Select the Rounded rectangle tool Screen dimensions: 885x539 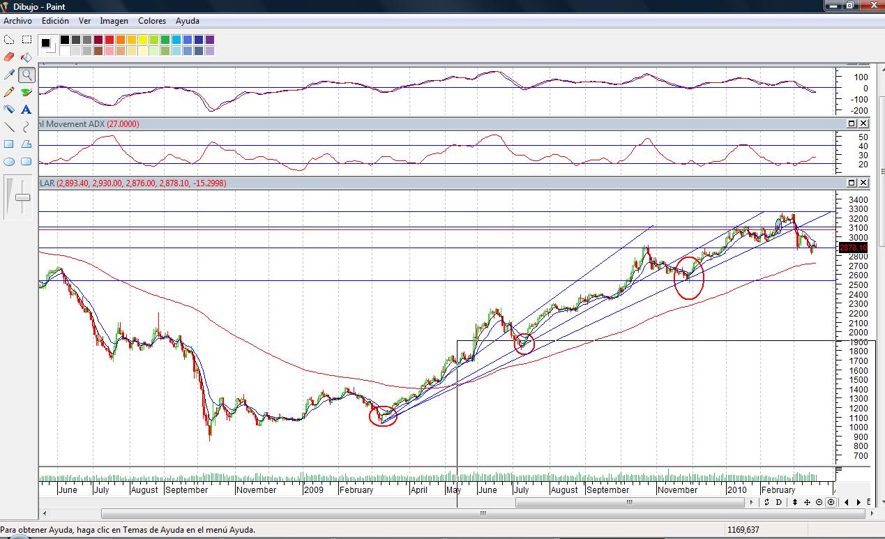click(x=27, y=162)
